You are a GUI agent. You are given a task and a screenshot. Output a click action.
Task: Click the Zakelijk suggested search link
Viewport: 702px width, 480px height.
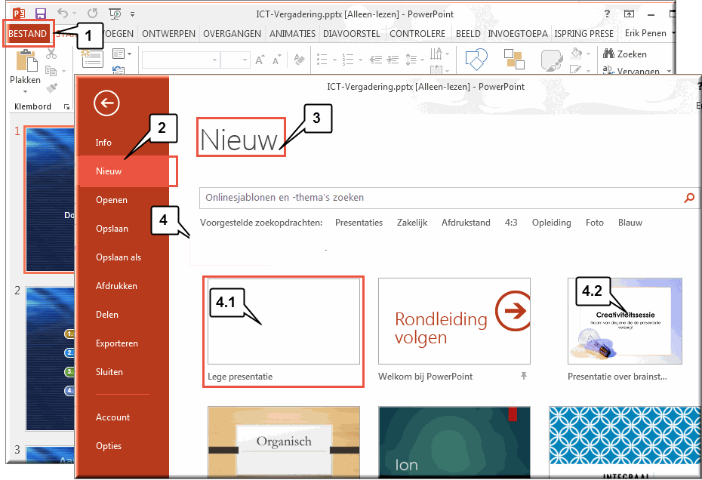click(412, 223)
